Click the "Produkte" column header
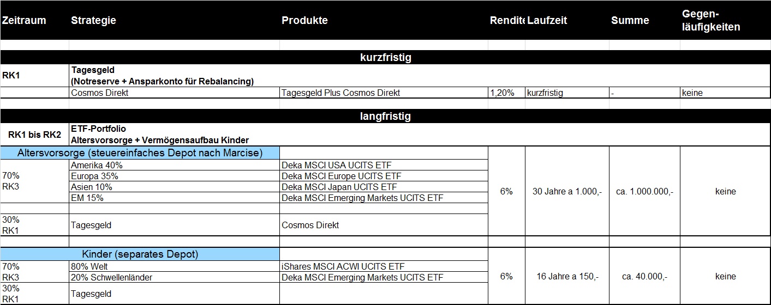Image resolution: width=771 pixels, height=305 pixels. (x=304, y=21)
